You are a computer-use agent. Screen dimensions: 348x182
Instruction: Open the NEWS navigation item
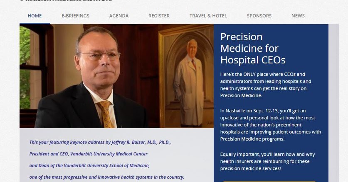[298, 16]
